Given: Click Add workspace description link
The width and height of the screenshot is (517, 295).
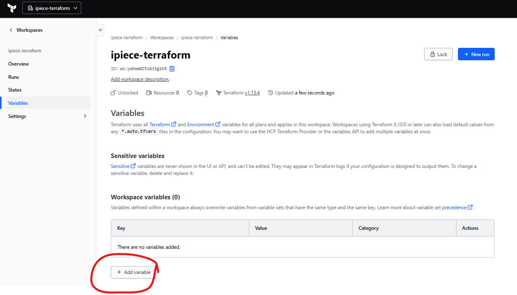Looking at the screenshot, I should tap(140, 79).
